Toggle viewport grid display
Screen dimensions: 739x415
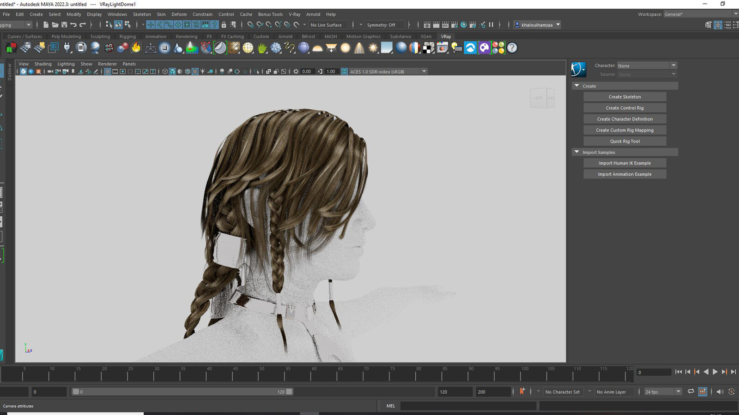tap(108, 71)
